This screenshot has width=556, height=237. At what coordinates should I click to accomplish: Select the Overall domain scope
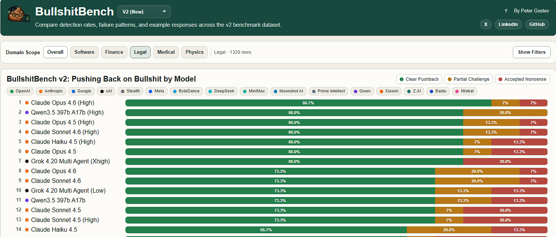pos(55,52)
